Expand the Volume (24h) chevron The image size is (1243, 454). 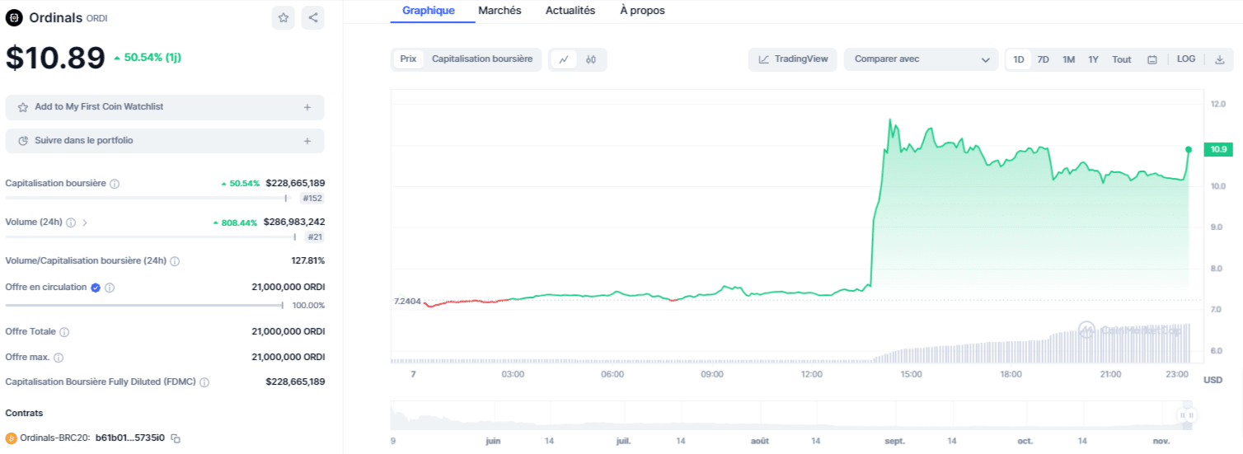85,222
